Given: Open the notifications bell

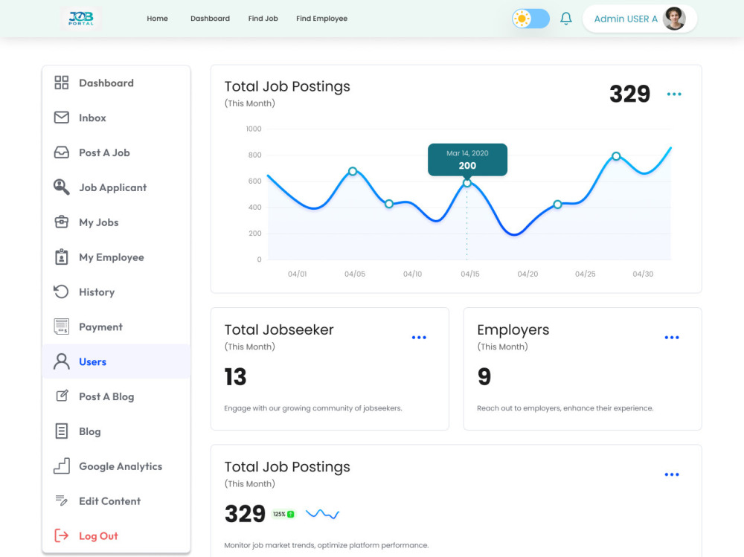Looking at the screenshot, I should pyautogui.click(x=565, y=19).
